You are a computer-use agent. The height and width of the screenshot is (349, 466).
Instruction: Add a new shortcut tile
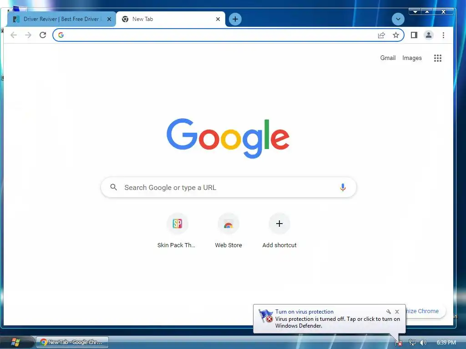[279, 231]
